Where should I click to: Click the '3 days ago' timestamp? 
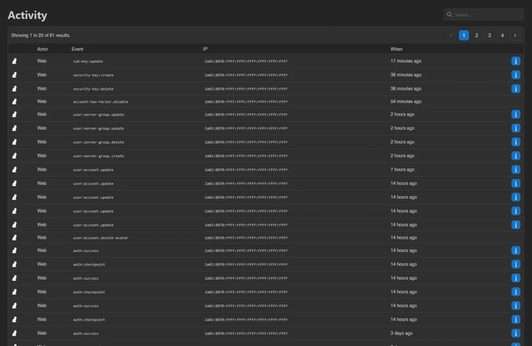(402, 333)
